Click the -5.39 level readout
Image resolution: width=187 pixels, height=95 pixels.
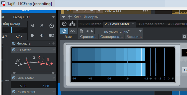(x=22, y=86)
